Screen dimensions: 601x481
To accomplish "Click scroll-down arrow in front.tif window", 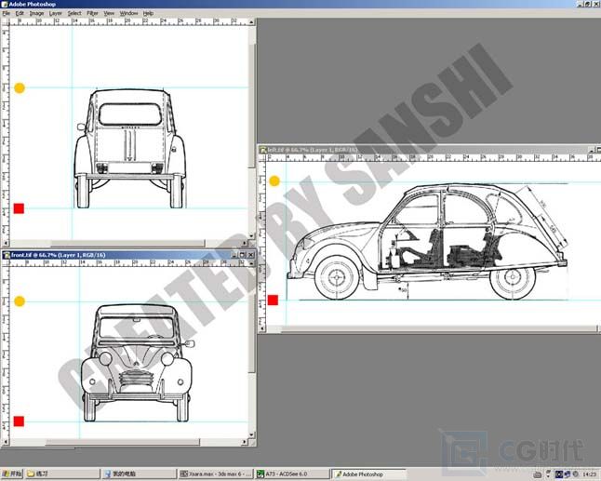I will (x=251, y=435).
